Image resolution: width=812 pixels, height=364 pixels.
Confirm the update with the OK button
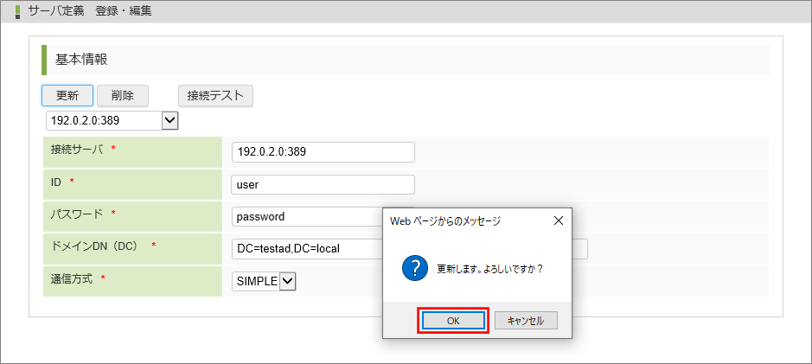click(x=454, y=320)
